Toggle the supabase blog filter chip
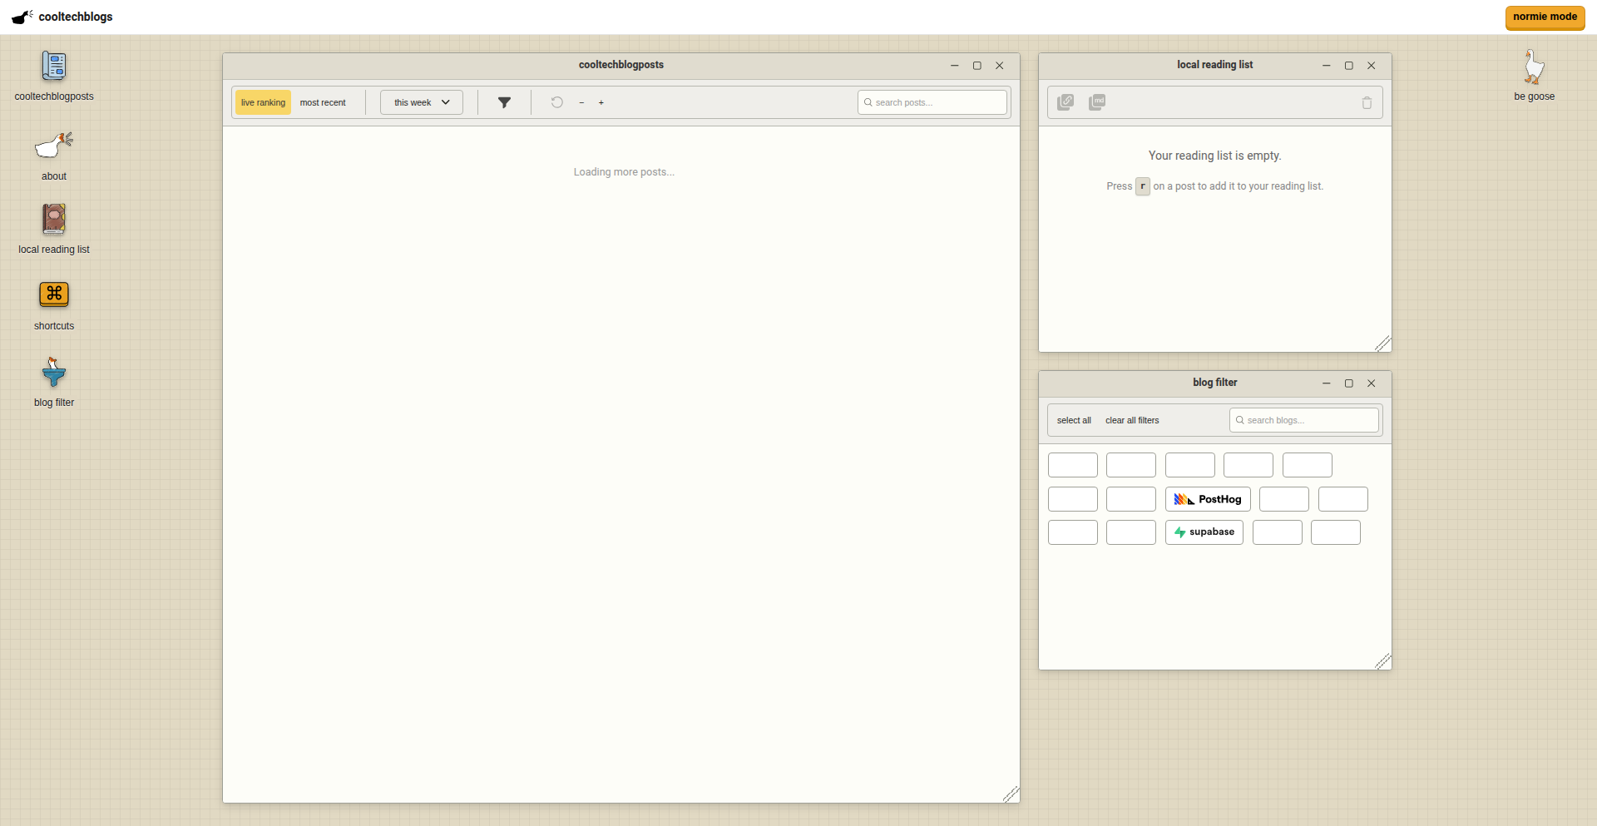The image size is (1597, 826). (x=1204, y=532)
